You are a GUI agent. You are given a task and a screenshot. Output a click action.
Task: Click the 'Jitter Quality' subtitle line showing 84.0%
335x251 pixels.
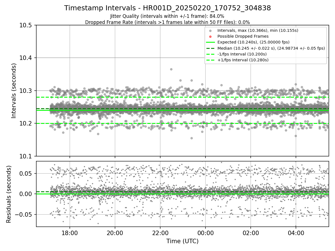[x=167, y=16]
